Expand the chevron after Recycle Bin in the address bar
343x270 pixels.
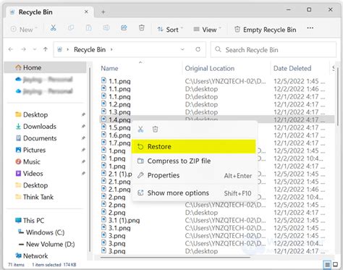[x=111, y=49]
